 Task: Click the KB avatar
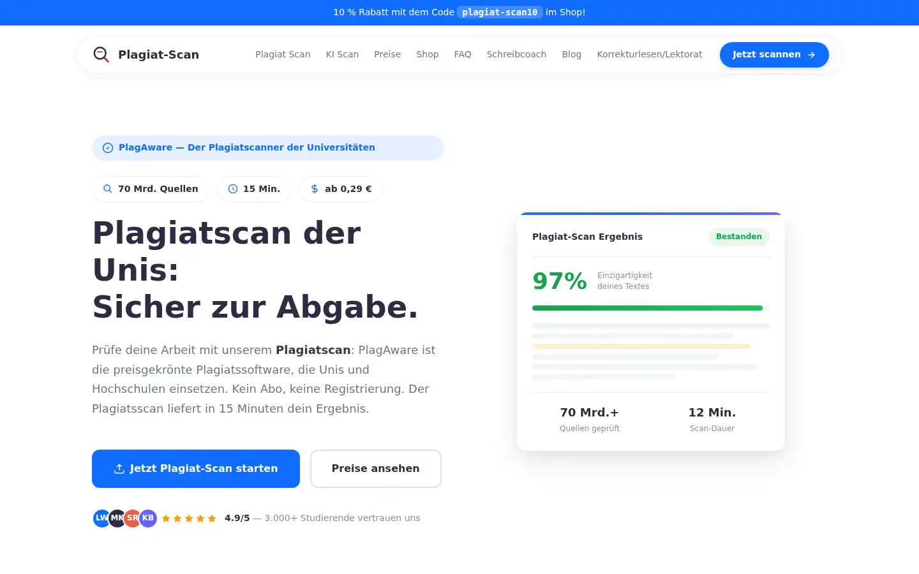point(148,518)
